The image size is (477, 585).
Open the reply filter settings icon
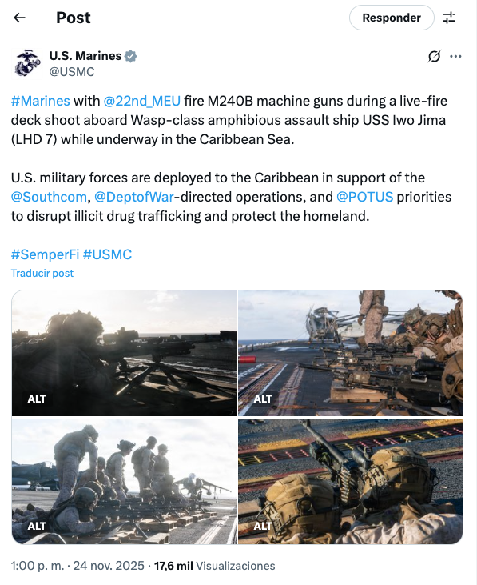click(449, 18)
